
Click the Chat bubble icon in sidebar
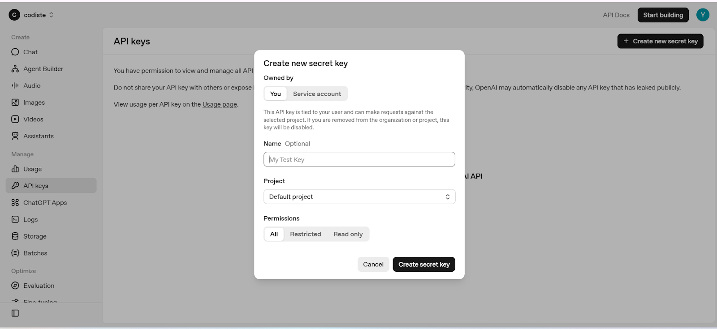coord(15,52)
